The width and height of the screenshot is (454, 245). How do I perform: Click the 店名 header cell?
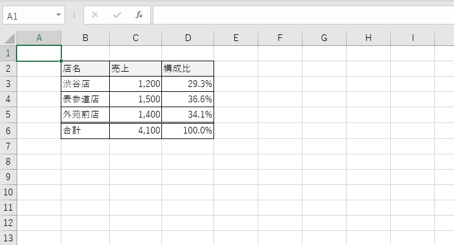[85, 69]
